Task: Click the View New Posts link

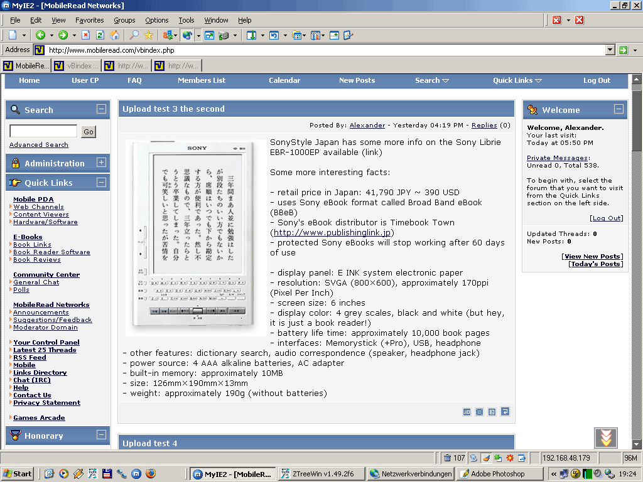Action: pyautogui.click(x=594, y=257)
